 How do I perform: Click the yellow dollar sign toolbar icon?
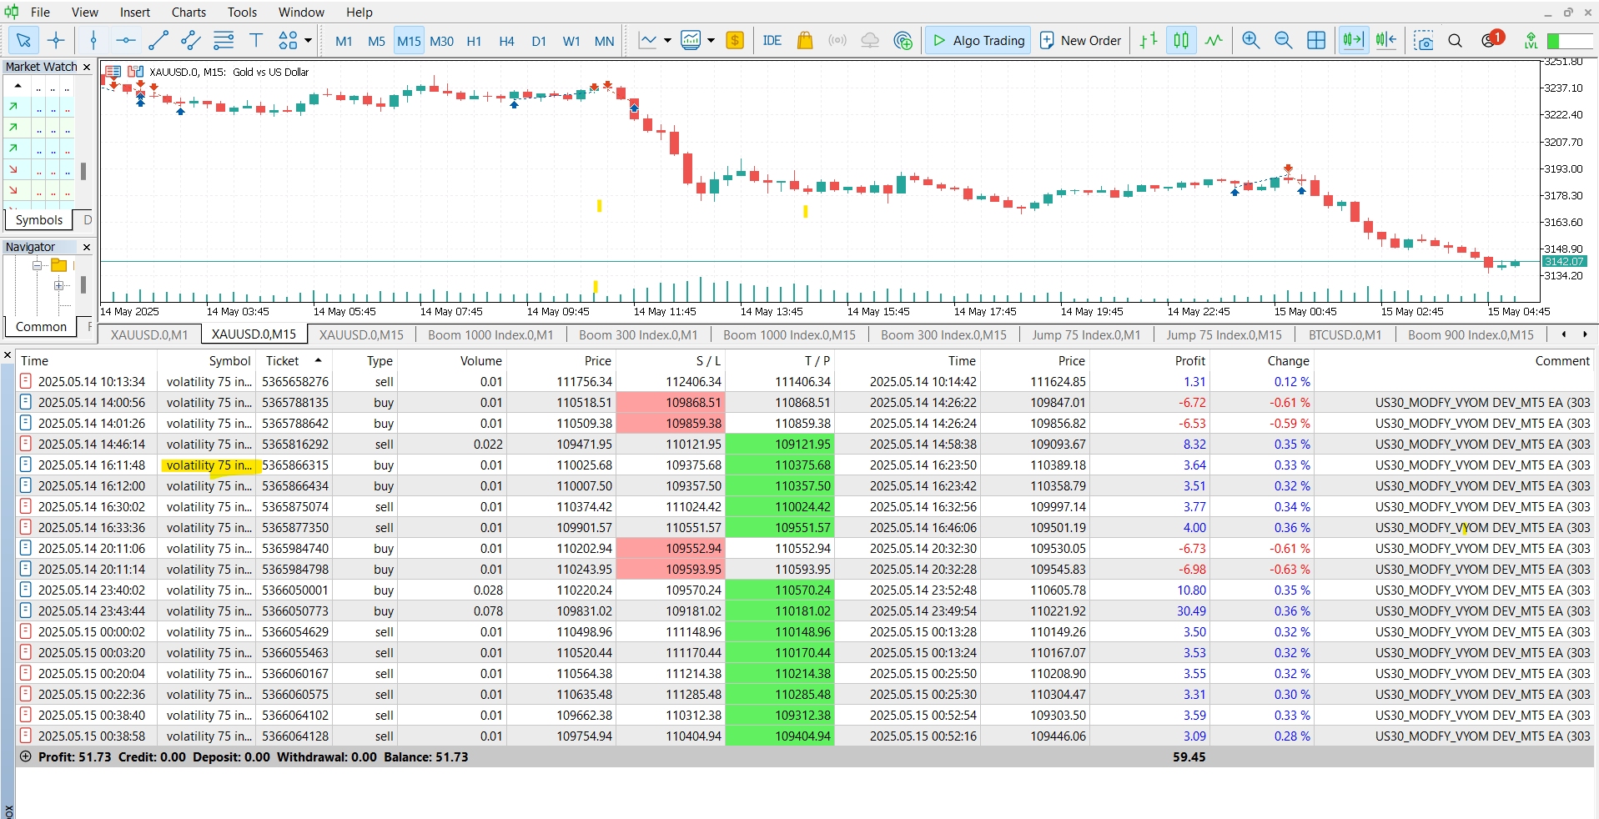click(x=735, y=40)
